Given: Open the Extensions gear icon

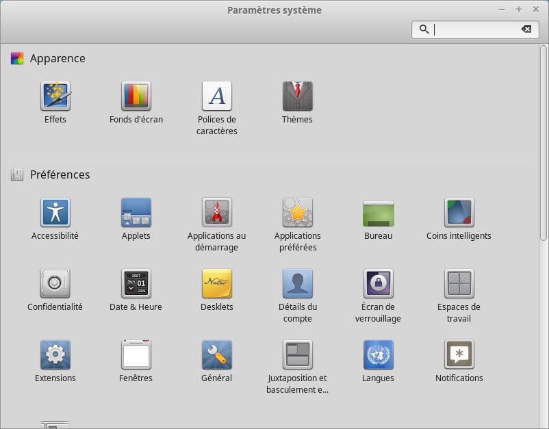Looking at the screenshot, I should pyautogui.click(x=55, y=354).
